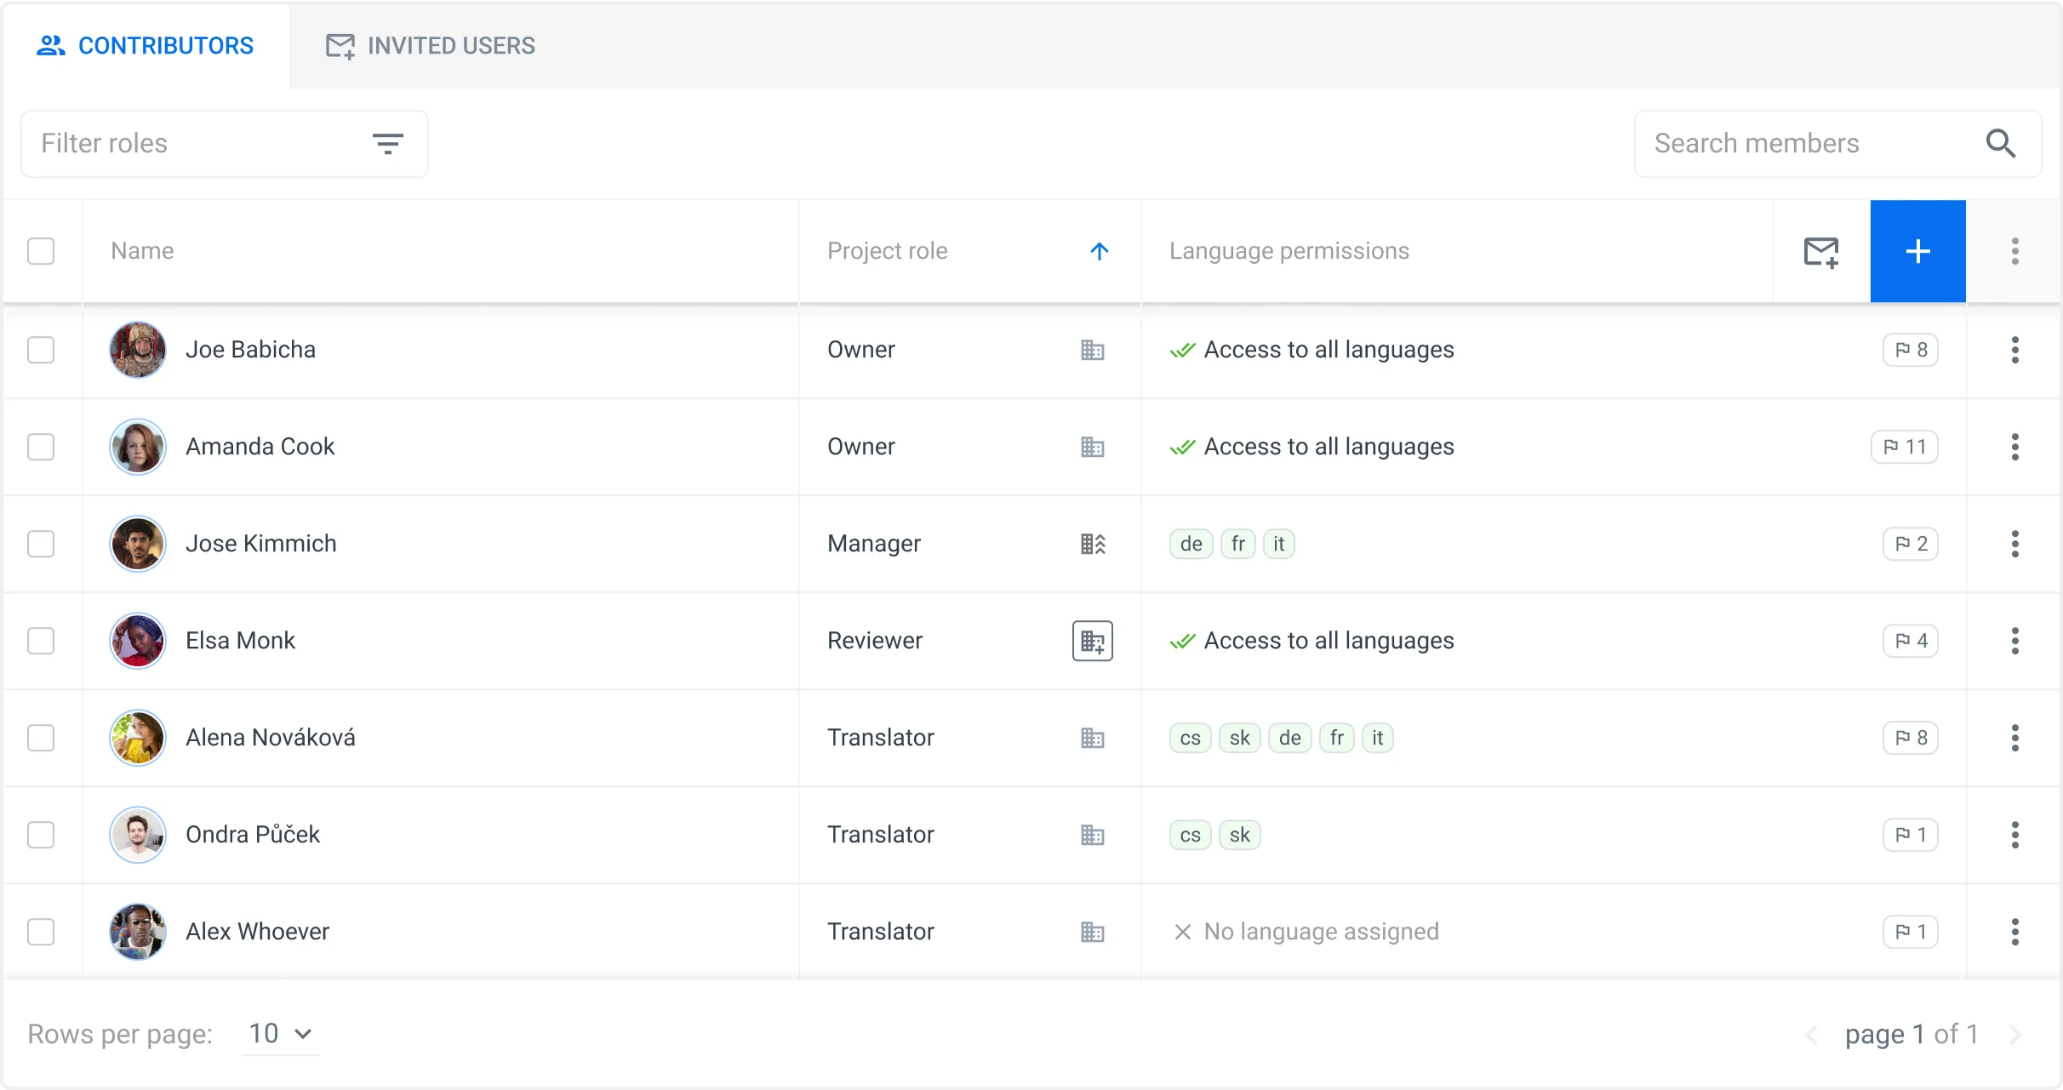Screen dimensions: 2063x1090
Task: Click the blue add contributor plus button
Action: click(x=1917, y=252)
